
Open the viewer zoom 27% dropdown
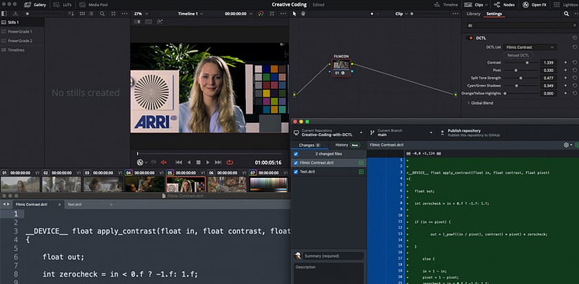pyautogui.click(x=141, y=14)
